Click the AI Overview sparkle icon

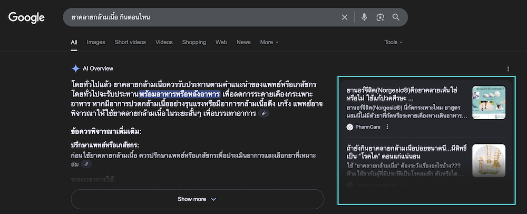(x=75, y=69)
